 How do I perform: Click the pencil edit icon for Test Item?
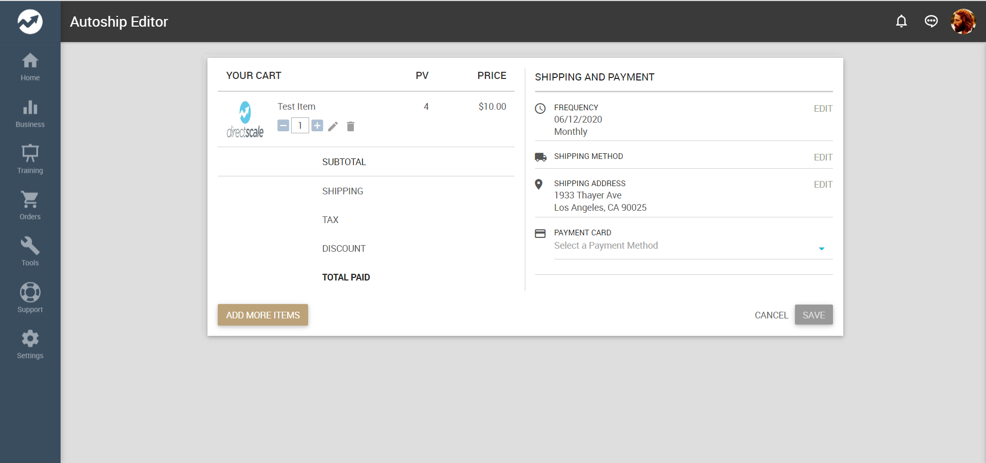pyautogui.click(x=333, y=126)
